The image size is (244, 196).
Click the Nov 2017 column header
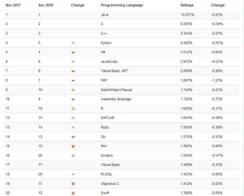point(13,5)
